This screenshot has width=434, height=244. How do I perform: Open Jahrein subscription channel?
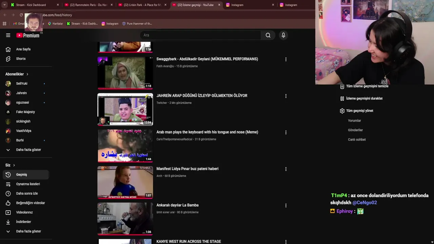pos(26,93)
